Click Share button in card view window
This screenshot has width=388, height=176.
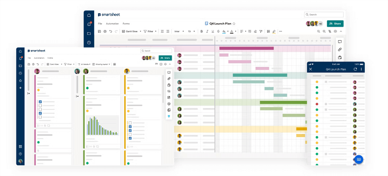click(165, 58)
